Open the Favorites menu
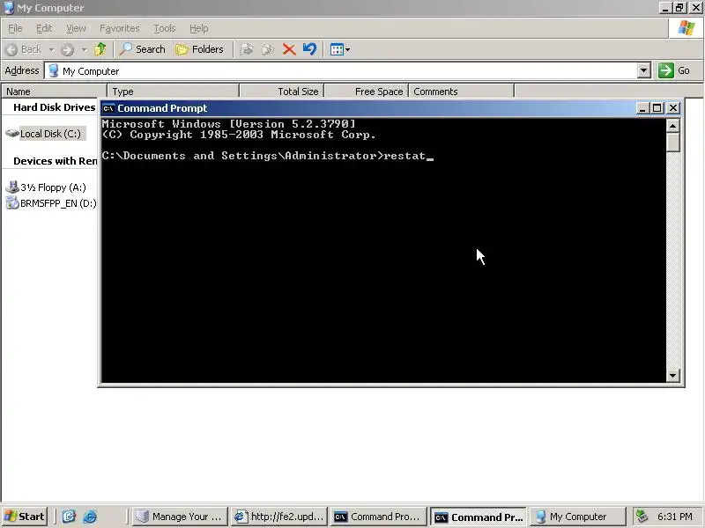This screenshot has width=705, height=528. [120, 28]
